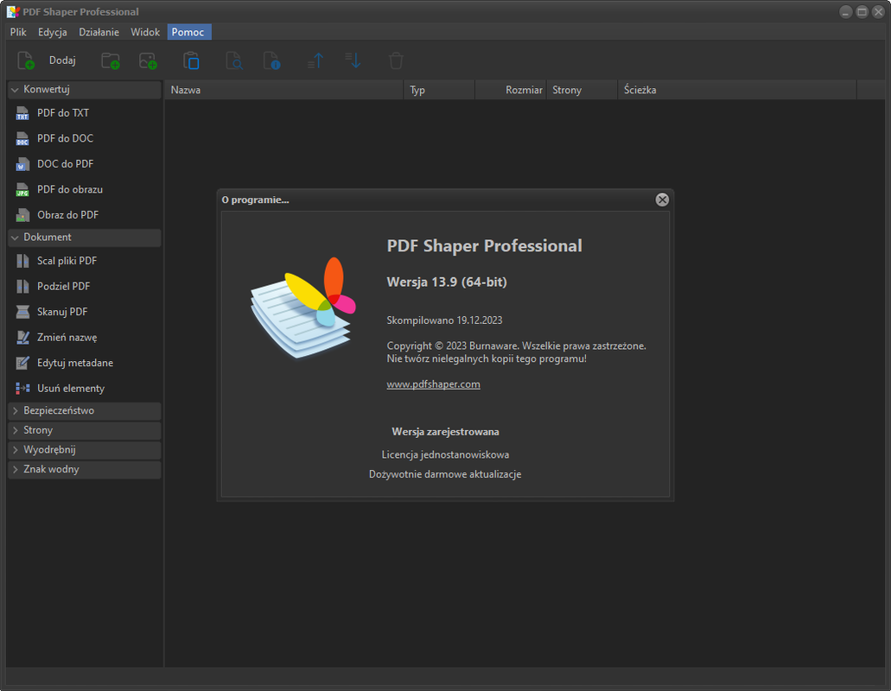Click the Obraz do PDF icon
Image resolution: width=891 pixels, height=691 pixels.
coord(22,215)
